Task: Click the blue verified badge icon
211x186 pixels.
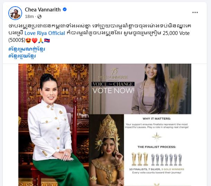Action: (x=65, y=10)
